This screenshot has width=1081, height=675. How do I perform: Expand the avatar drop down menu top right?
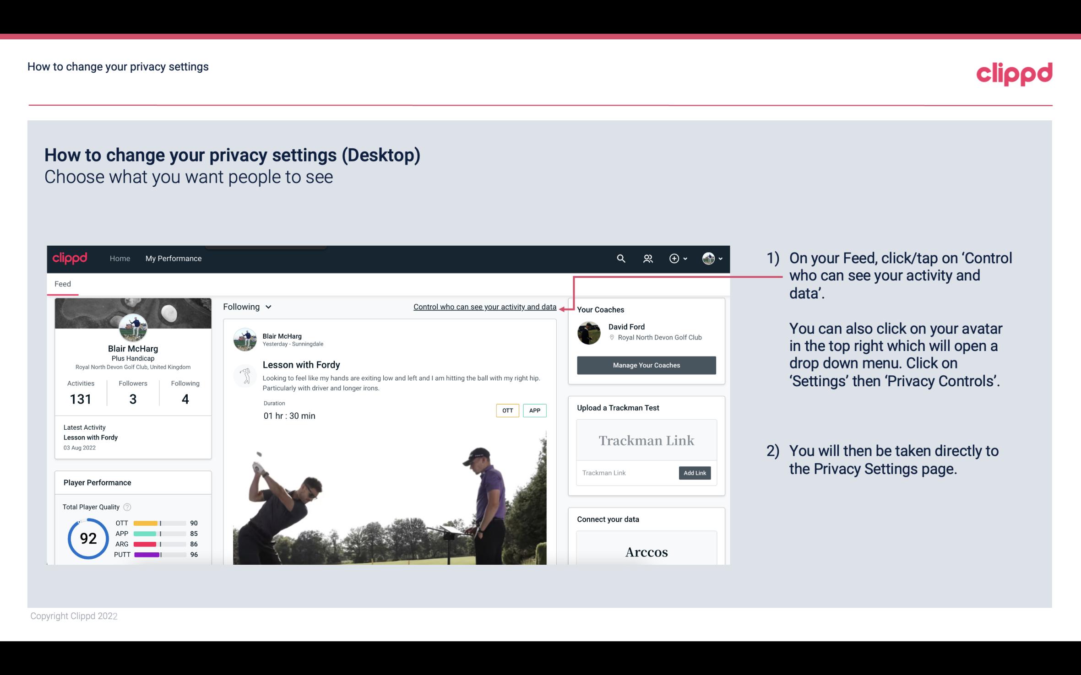tap(712, 258)
